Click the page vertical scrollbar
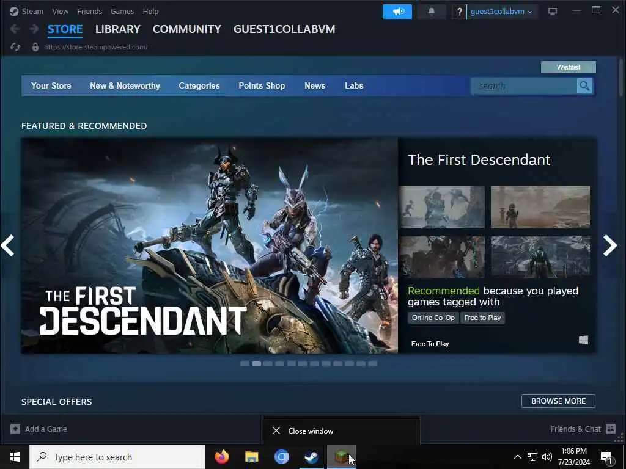 click(x=621, y=78)
